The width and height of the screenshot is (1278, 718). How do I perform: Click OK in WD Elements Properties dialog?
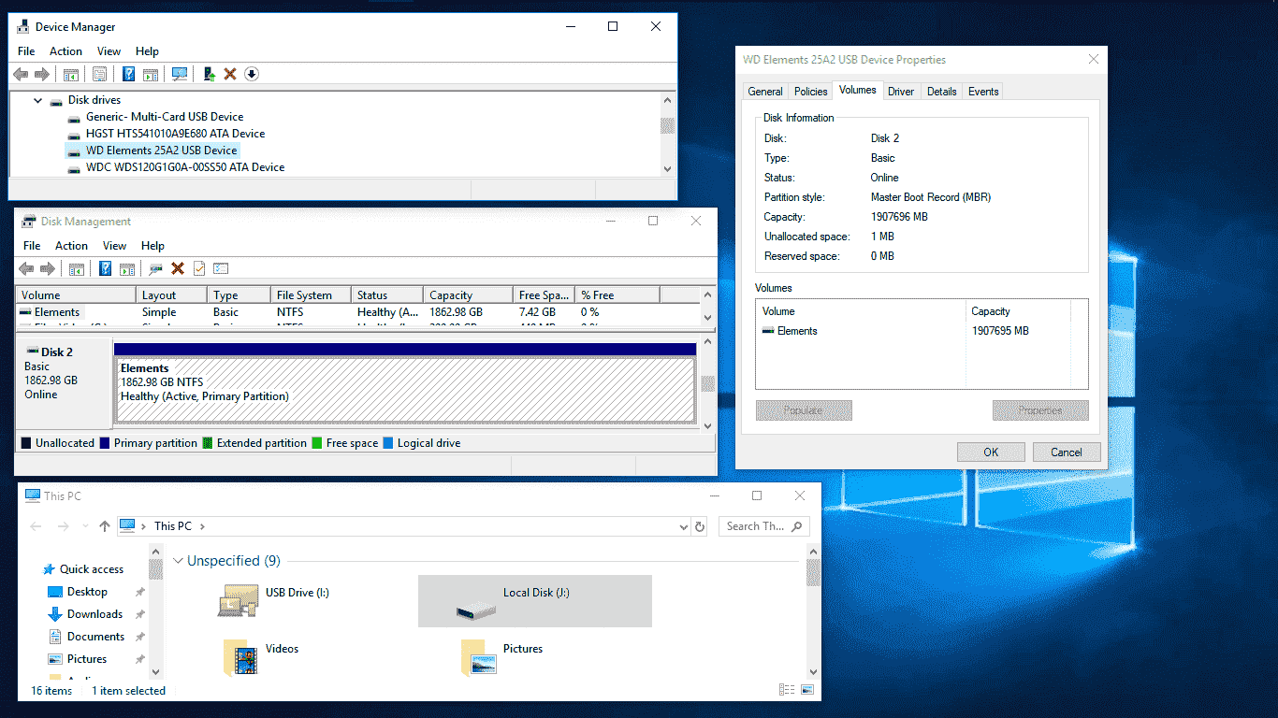(991, 452)
